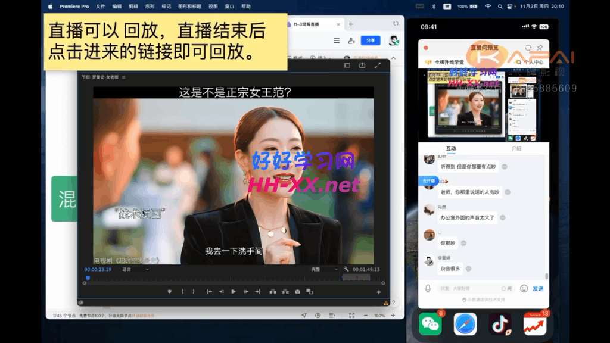Open the Apple menu
Screen dimensions: 610x343
pyautogui.click(x=51, y=7)
